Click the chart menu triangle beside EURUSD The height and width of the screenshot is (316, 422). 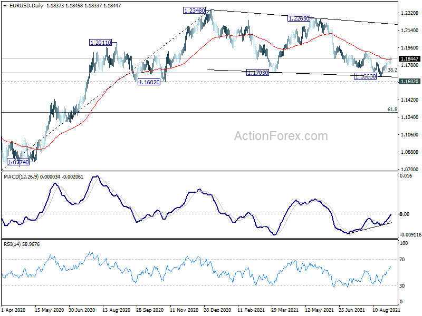5,6
